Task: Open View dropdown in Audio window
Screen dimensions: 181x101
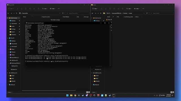Action: pyautogui.click(x=137, y=9)
